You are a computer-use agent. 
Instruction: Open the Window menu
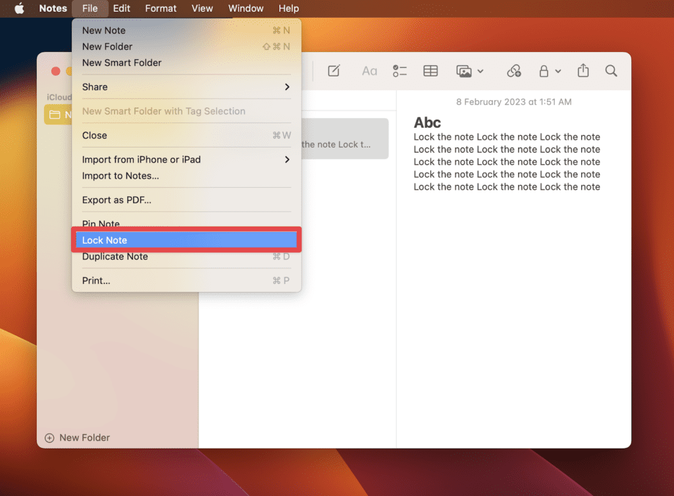tap(246, 8)
